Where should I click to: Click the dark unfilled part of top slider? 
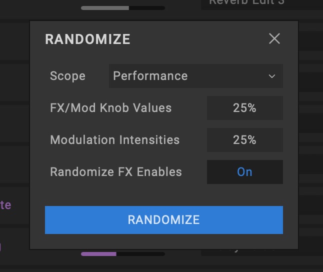tap(146, 8)
